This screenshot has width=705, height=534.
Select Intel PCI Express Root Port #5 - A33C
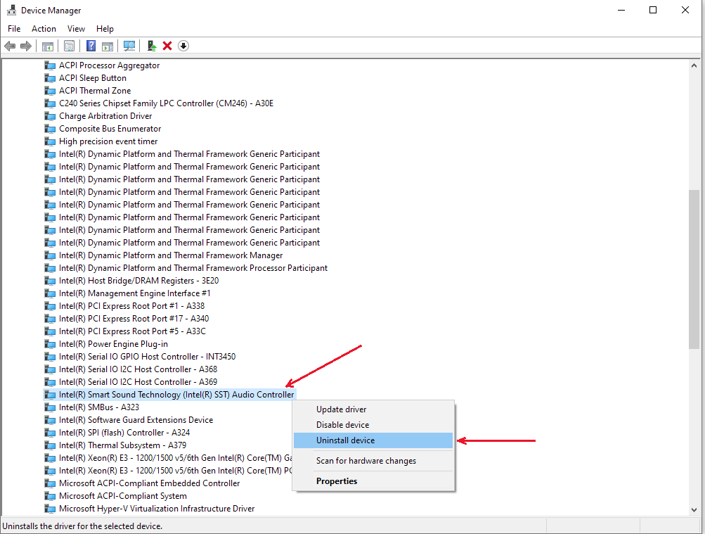coord(132,331)
